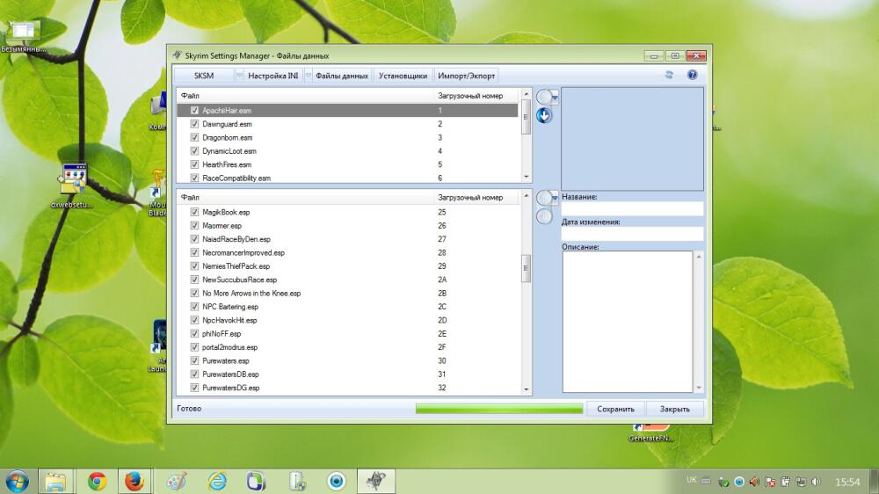The image size is (879, 494).
Task: Click the round blue eye icon in taskbar
Action: (337, 481)
